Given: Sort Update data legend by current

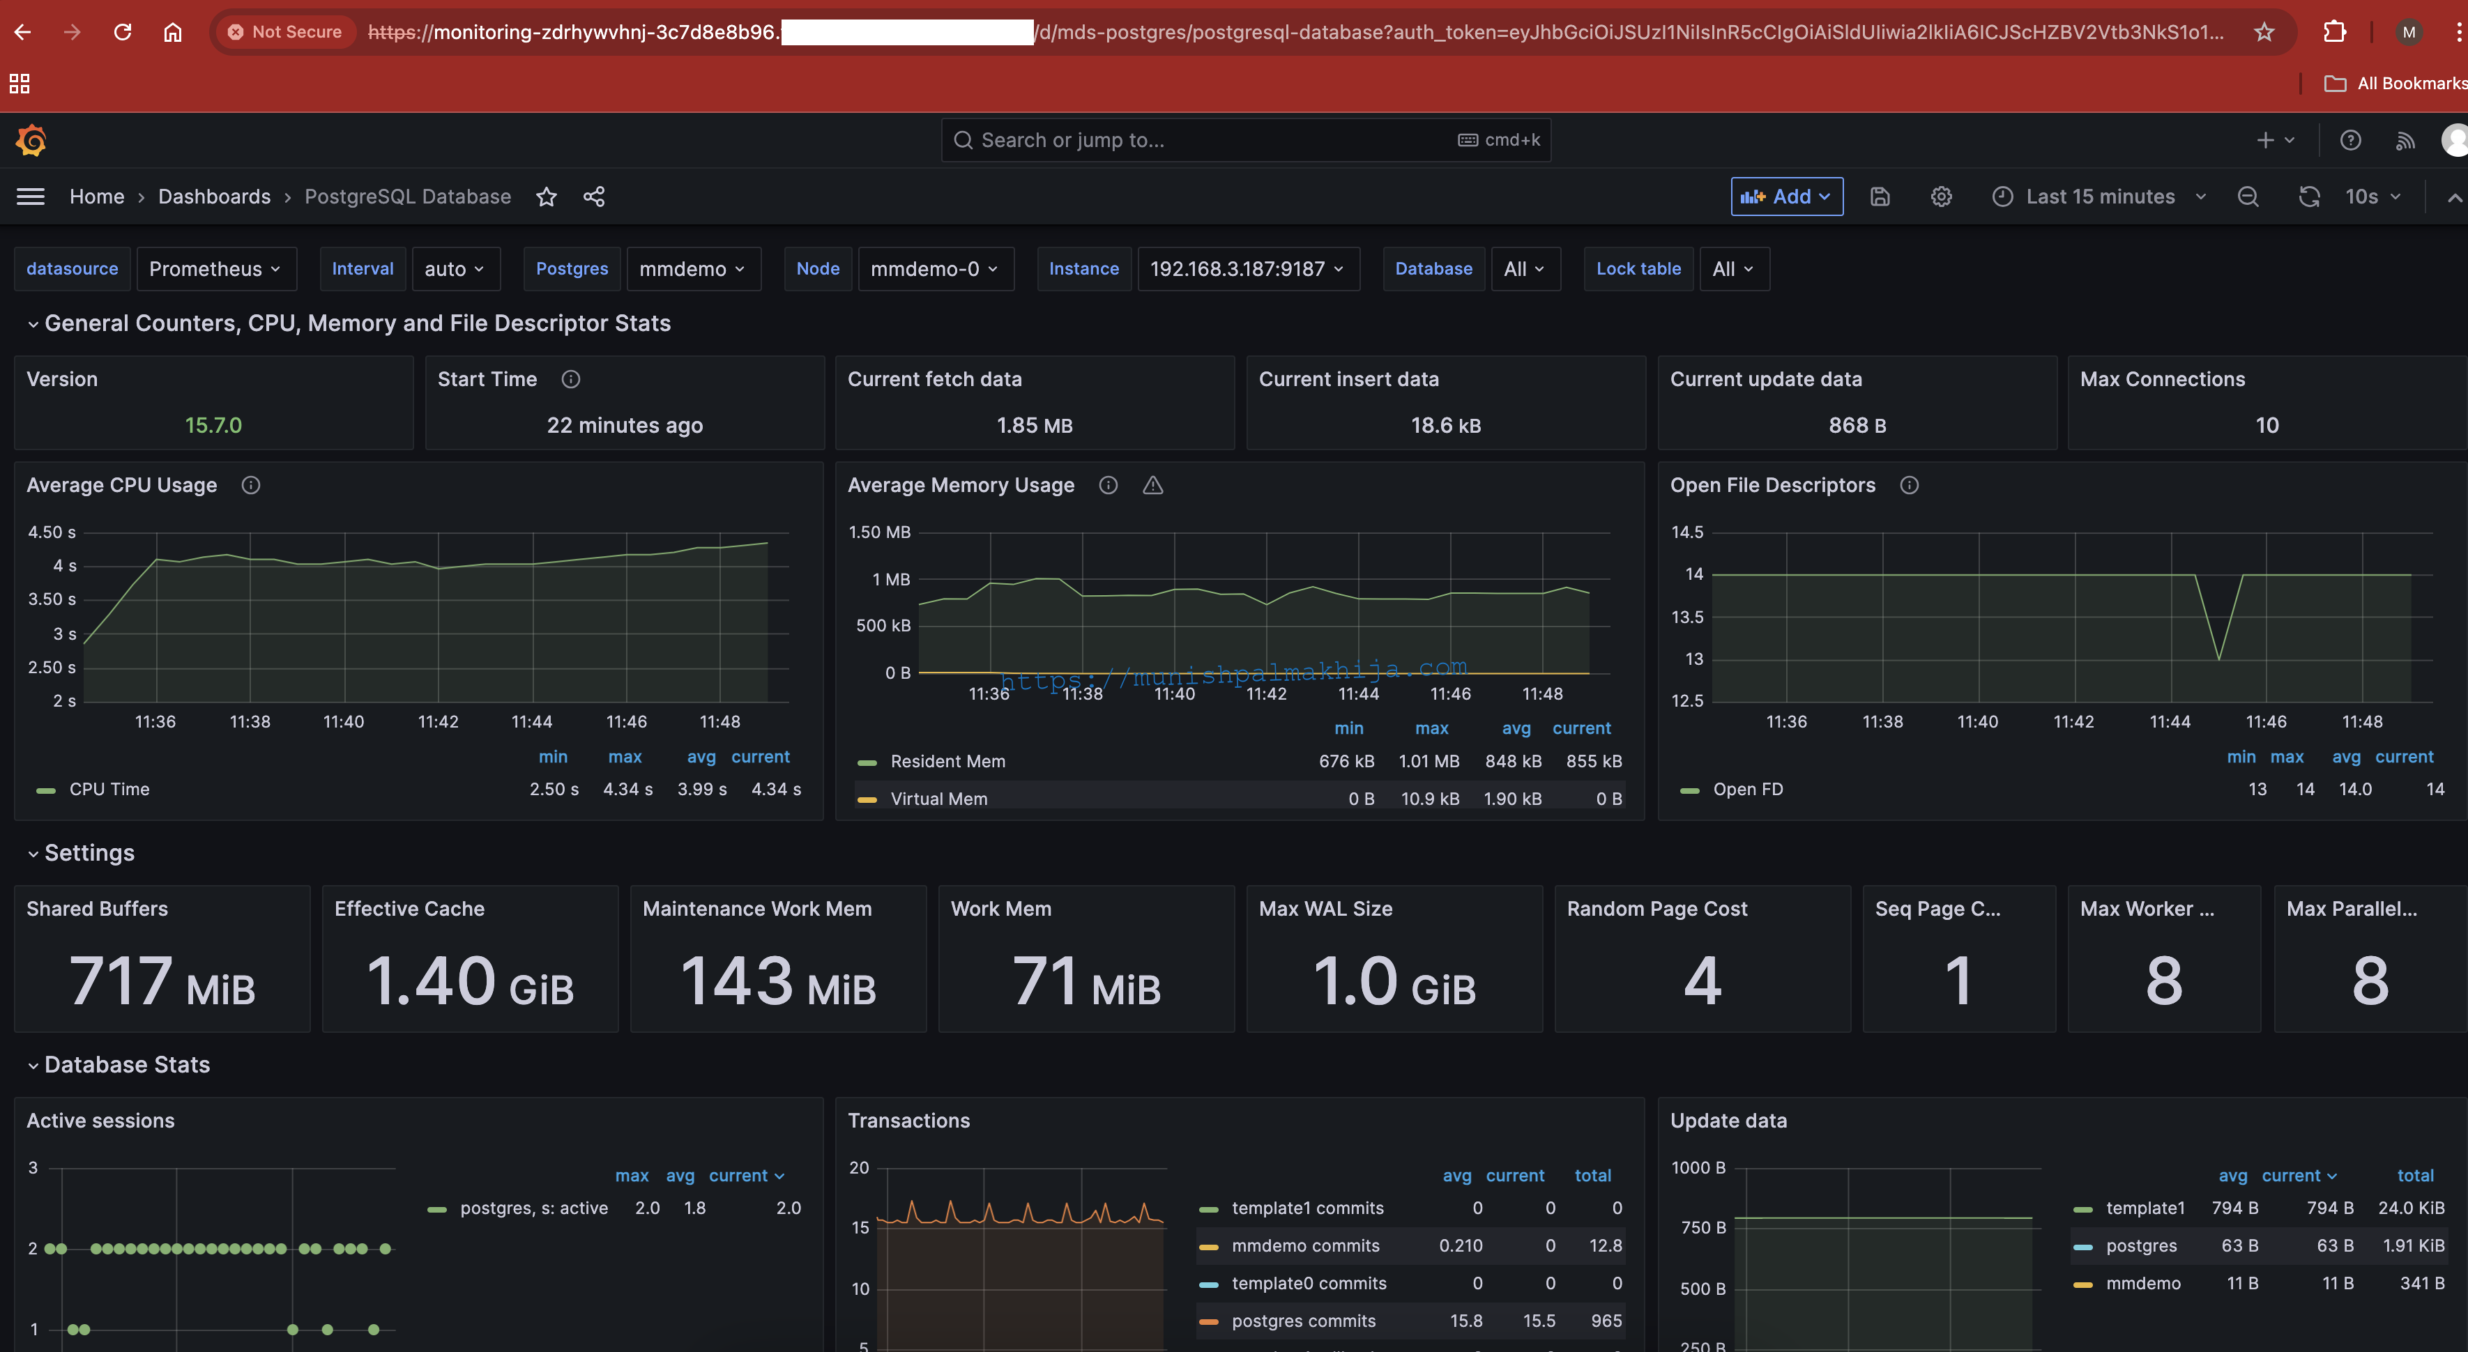Looking at the screenshot, I should (2299, 1176).
